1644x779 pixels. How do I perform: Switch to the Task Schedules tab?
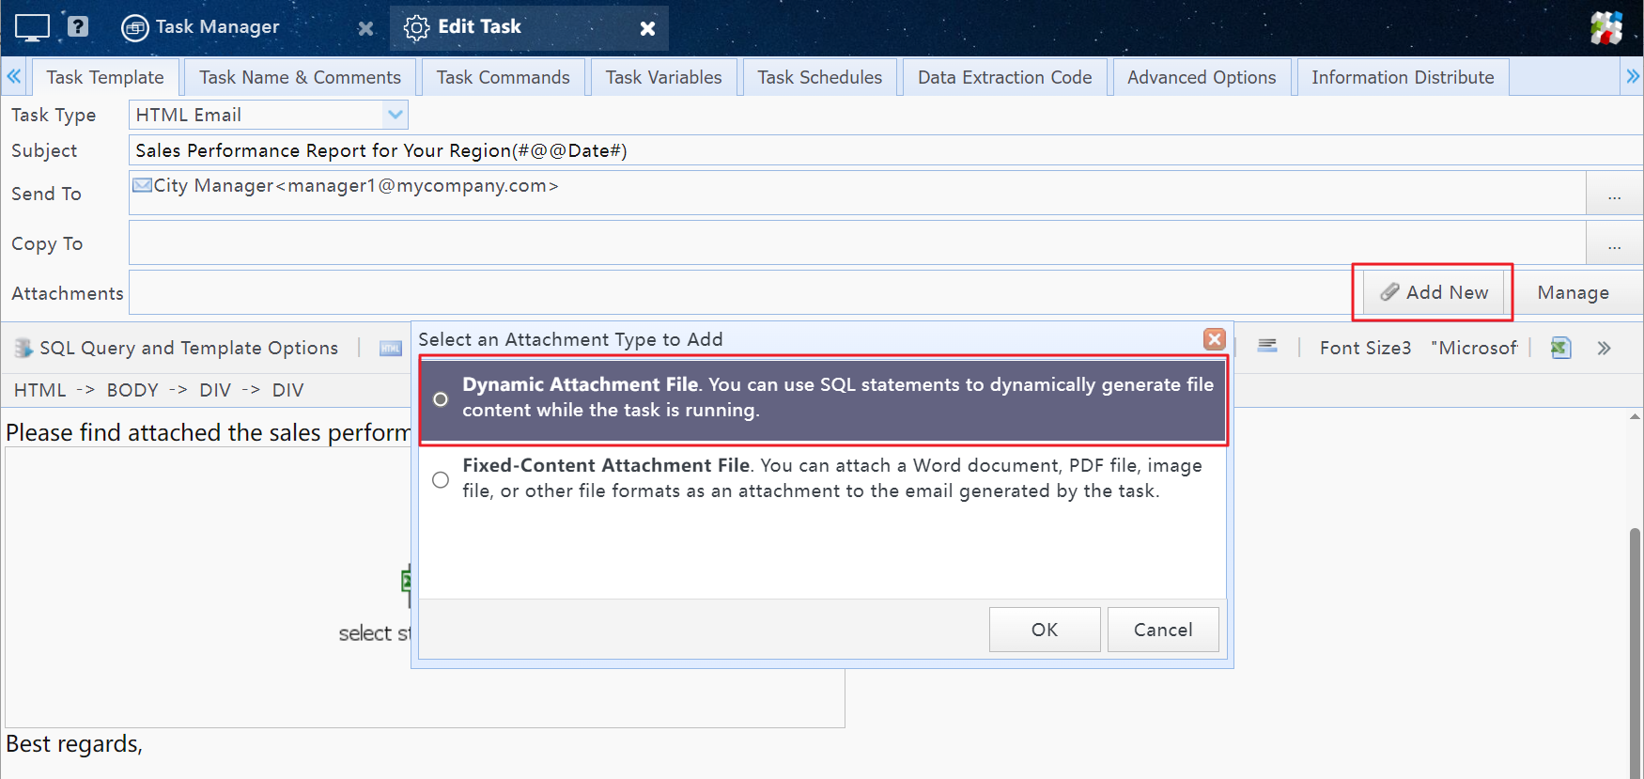pyautogui.click(x=819, y=77)
